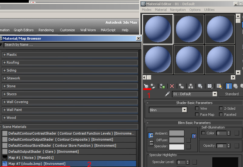Enable the Faceted checkbox
Image resolution: width=243 pixels, height=167 pixels.
pyautogui.click(x=221, y=115)
